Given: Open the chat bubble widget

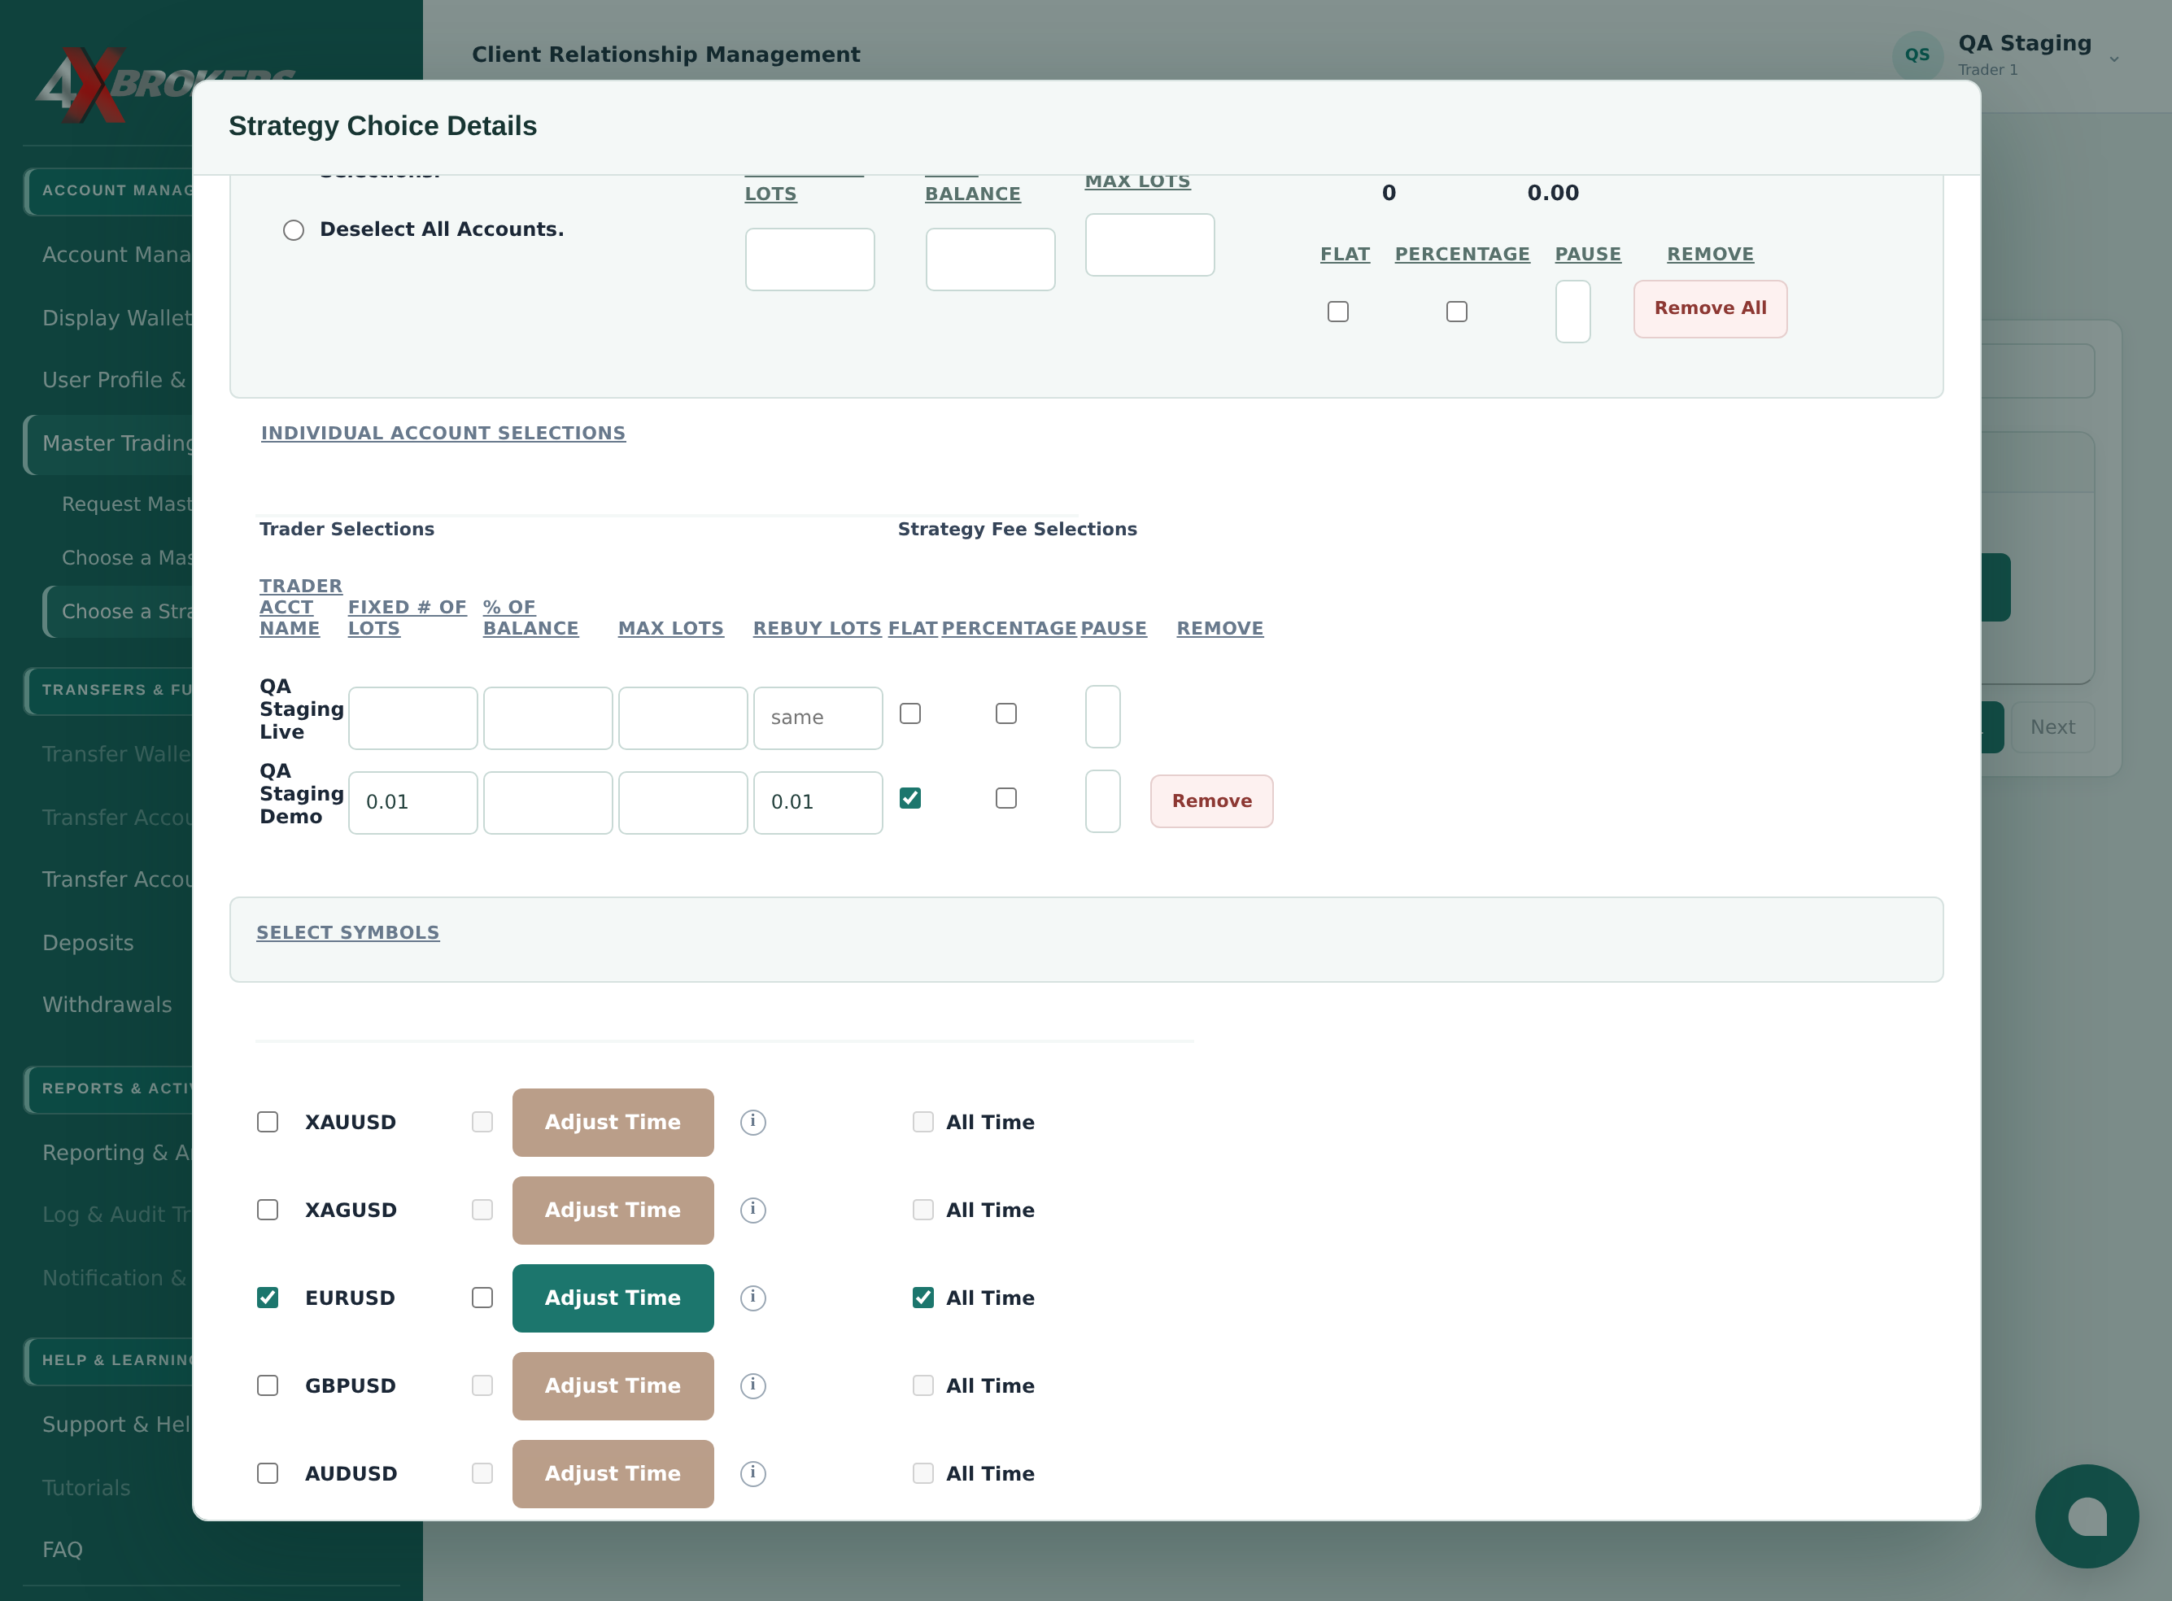Looking at the screenshot, I should coord(2086,1516).
